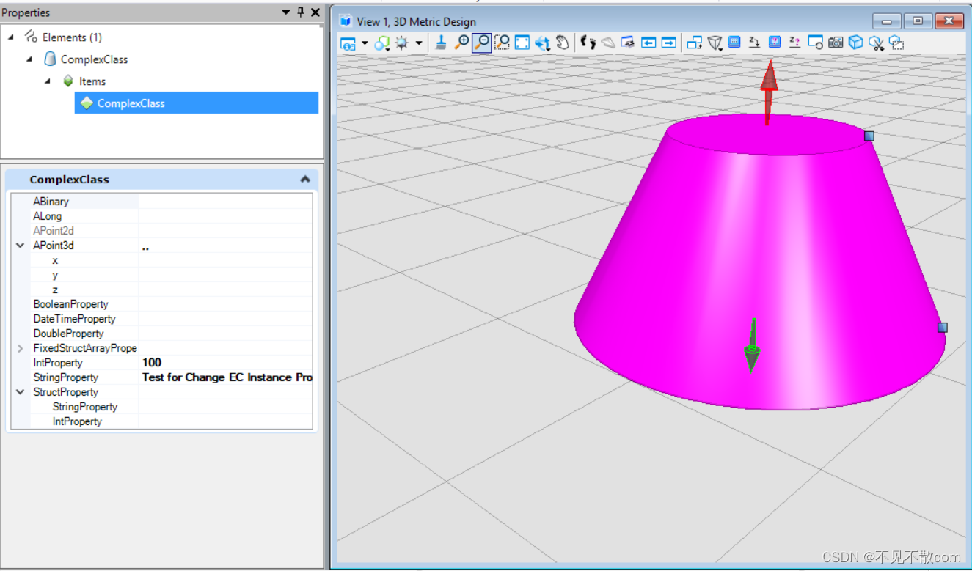Select the Pan View hand tool

563,43
